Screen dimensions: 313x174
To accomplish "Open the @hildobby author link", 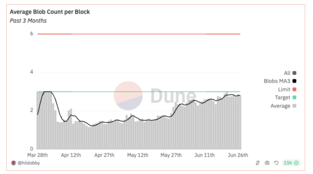I will pos(29,163).
